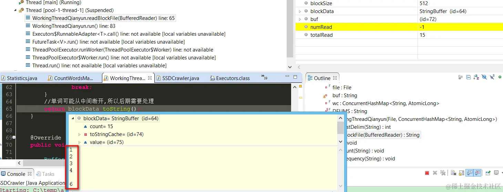This screenshot has height=192, width=503.
Task: Expand toStringCache= (id=74) in the popup
Action: pos(80,134)
